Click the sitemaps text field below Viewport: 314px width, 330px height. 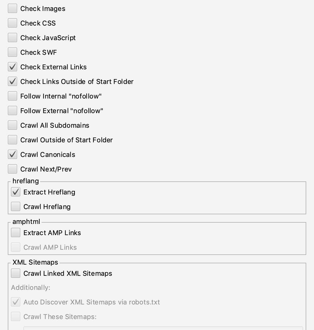(x=163, y=328)
